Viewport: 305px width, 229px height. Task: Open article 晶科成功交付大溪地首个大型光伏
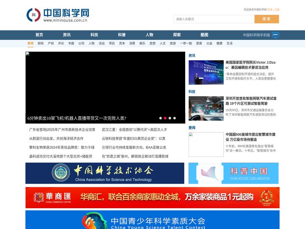click(x=61, y=156)
